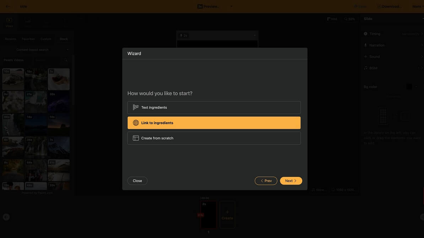Open the Video library icon
The height and width of the screenshot is (238, 424).
(x=9, y=21)
